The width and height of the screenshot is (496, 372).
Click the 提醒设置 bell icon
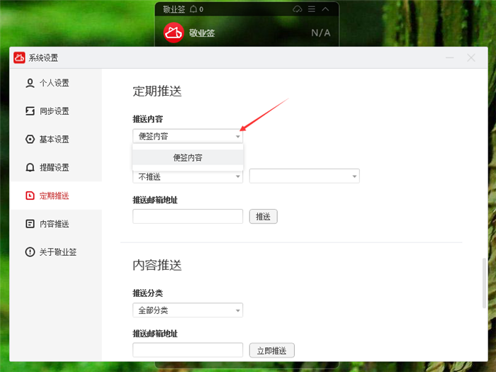[30, 167]
